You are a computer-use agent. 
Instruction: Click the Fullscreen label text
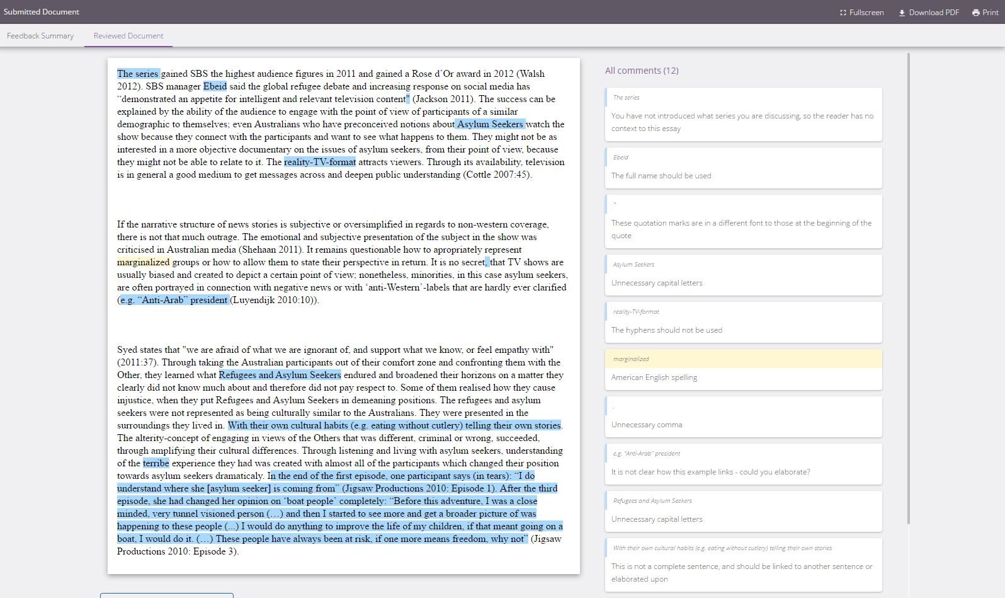pyautogui.click(x=866, y=13)
